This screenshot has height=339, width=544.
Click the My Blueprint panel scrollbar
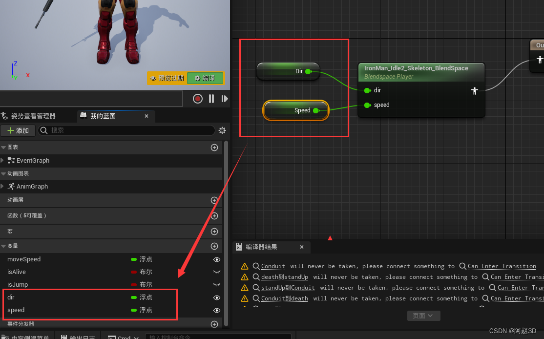[226, 233]
